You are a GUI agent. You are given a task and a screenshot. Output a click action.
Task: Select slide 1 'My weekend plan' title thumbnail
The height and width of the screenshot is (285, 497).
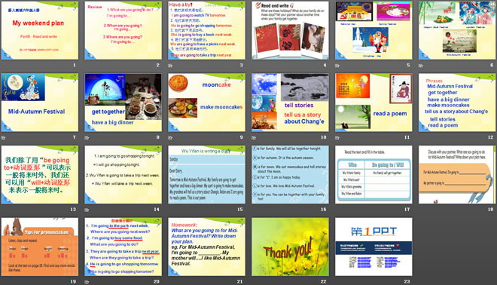coord(40,30)
